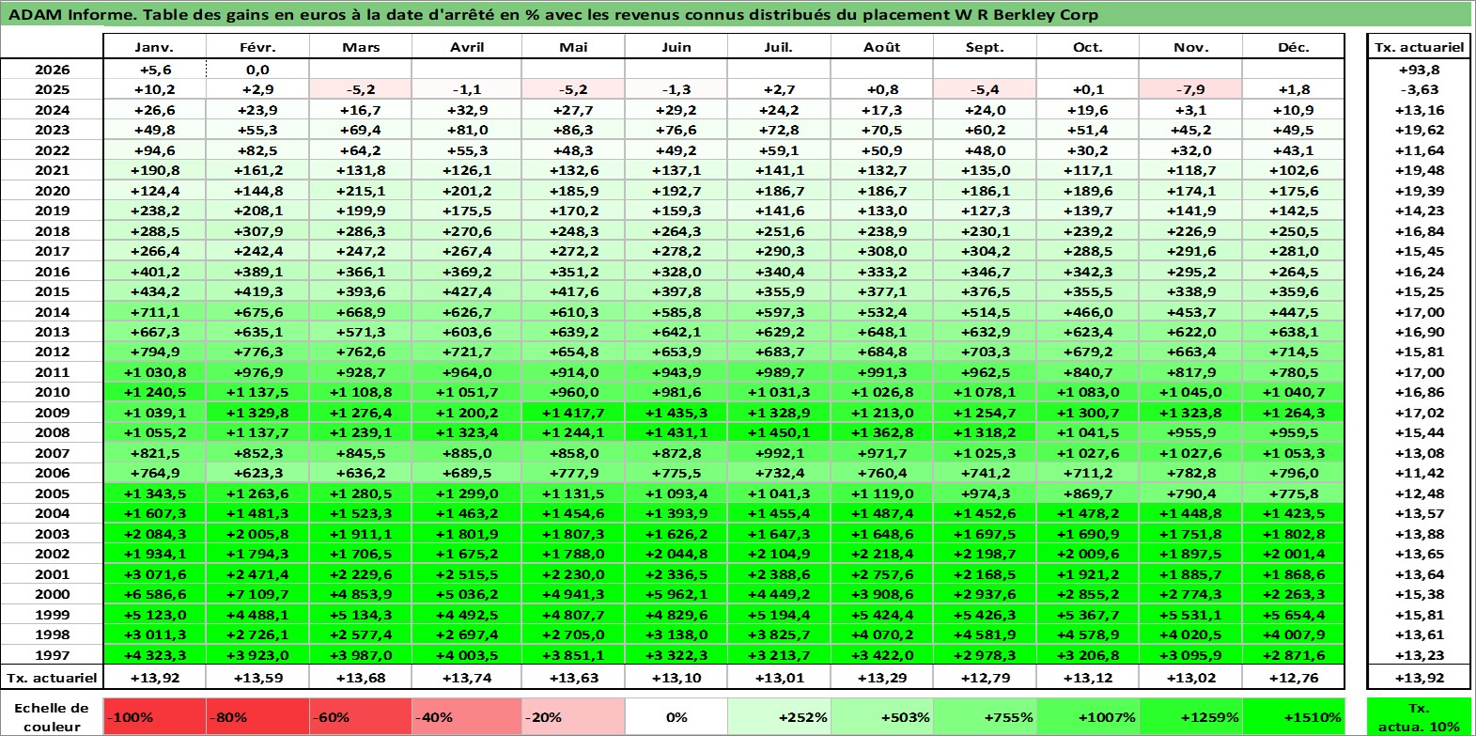
Task: Click the Mars column header
Action: (x=361, y=47)
